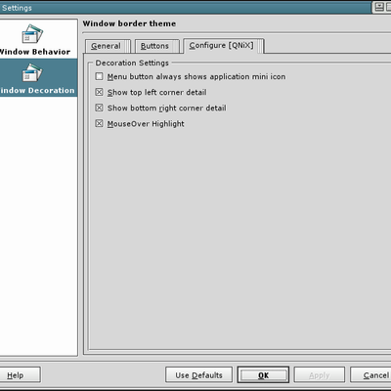This screenshot has width=391, height=391.
Task: Enable Menu button always shows mini icon
Action: pyautogui.click(x=99, y=76)
